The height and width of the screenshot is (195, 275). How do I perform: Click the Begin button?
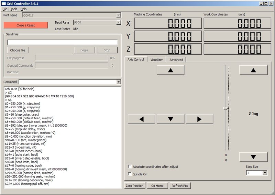tap(84, 50)
